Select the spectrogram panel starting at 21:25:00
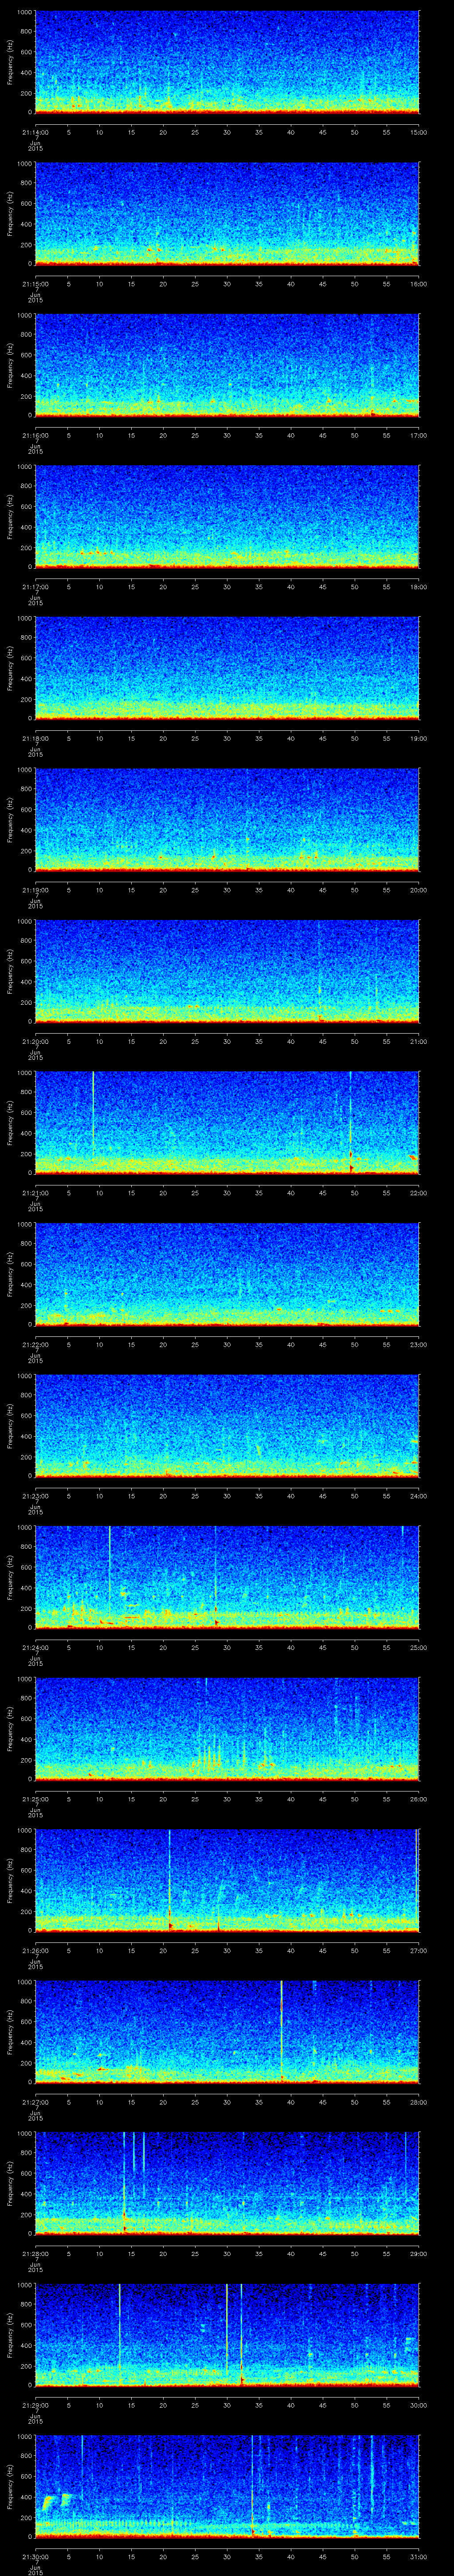454x2576 pixels. 227,1728
